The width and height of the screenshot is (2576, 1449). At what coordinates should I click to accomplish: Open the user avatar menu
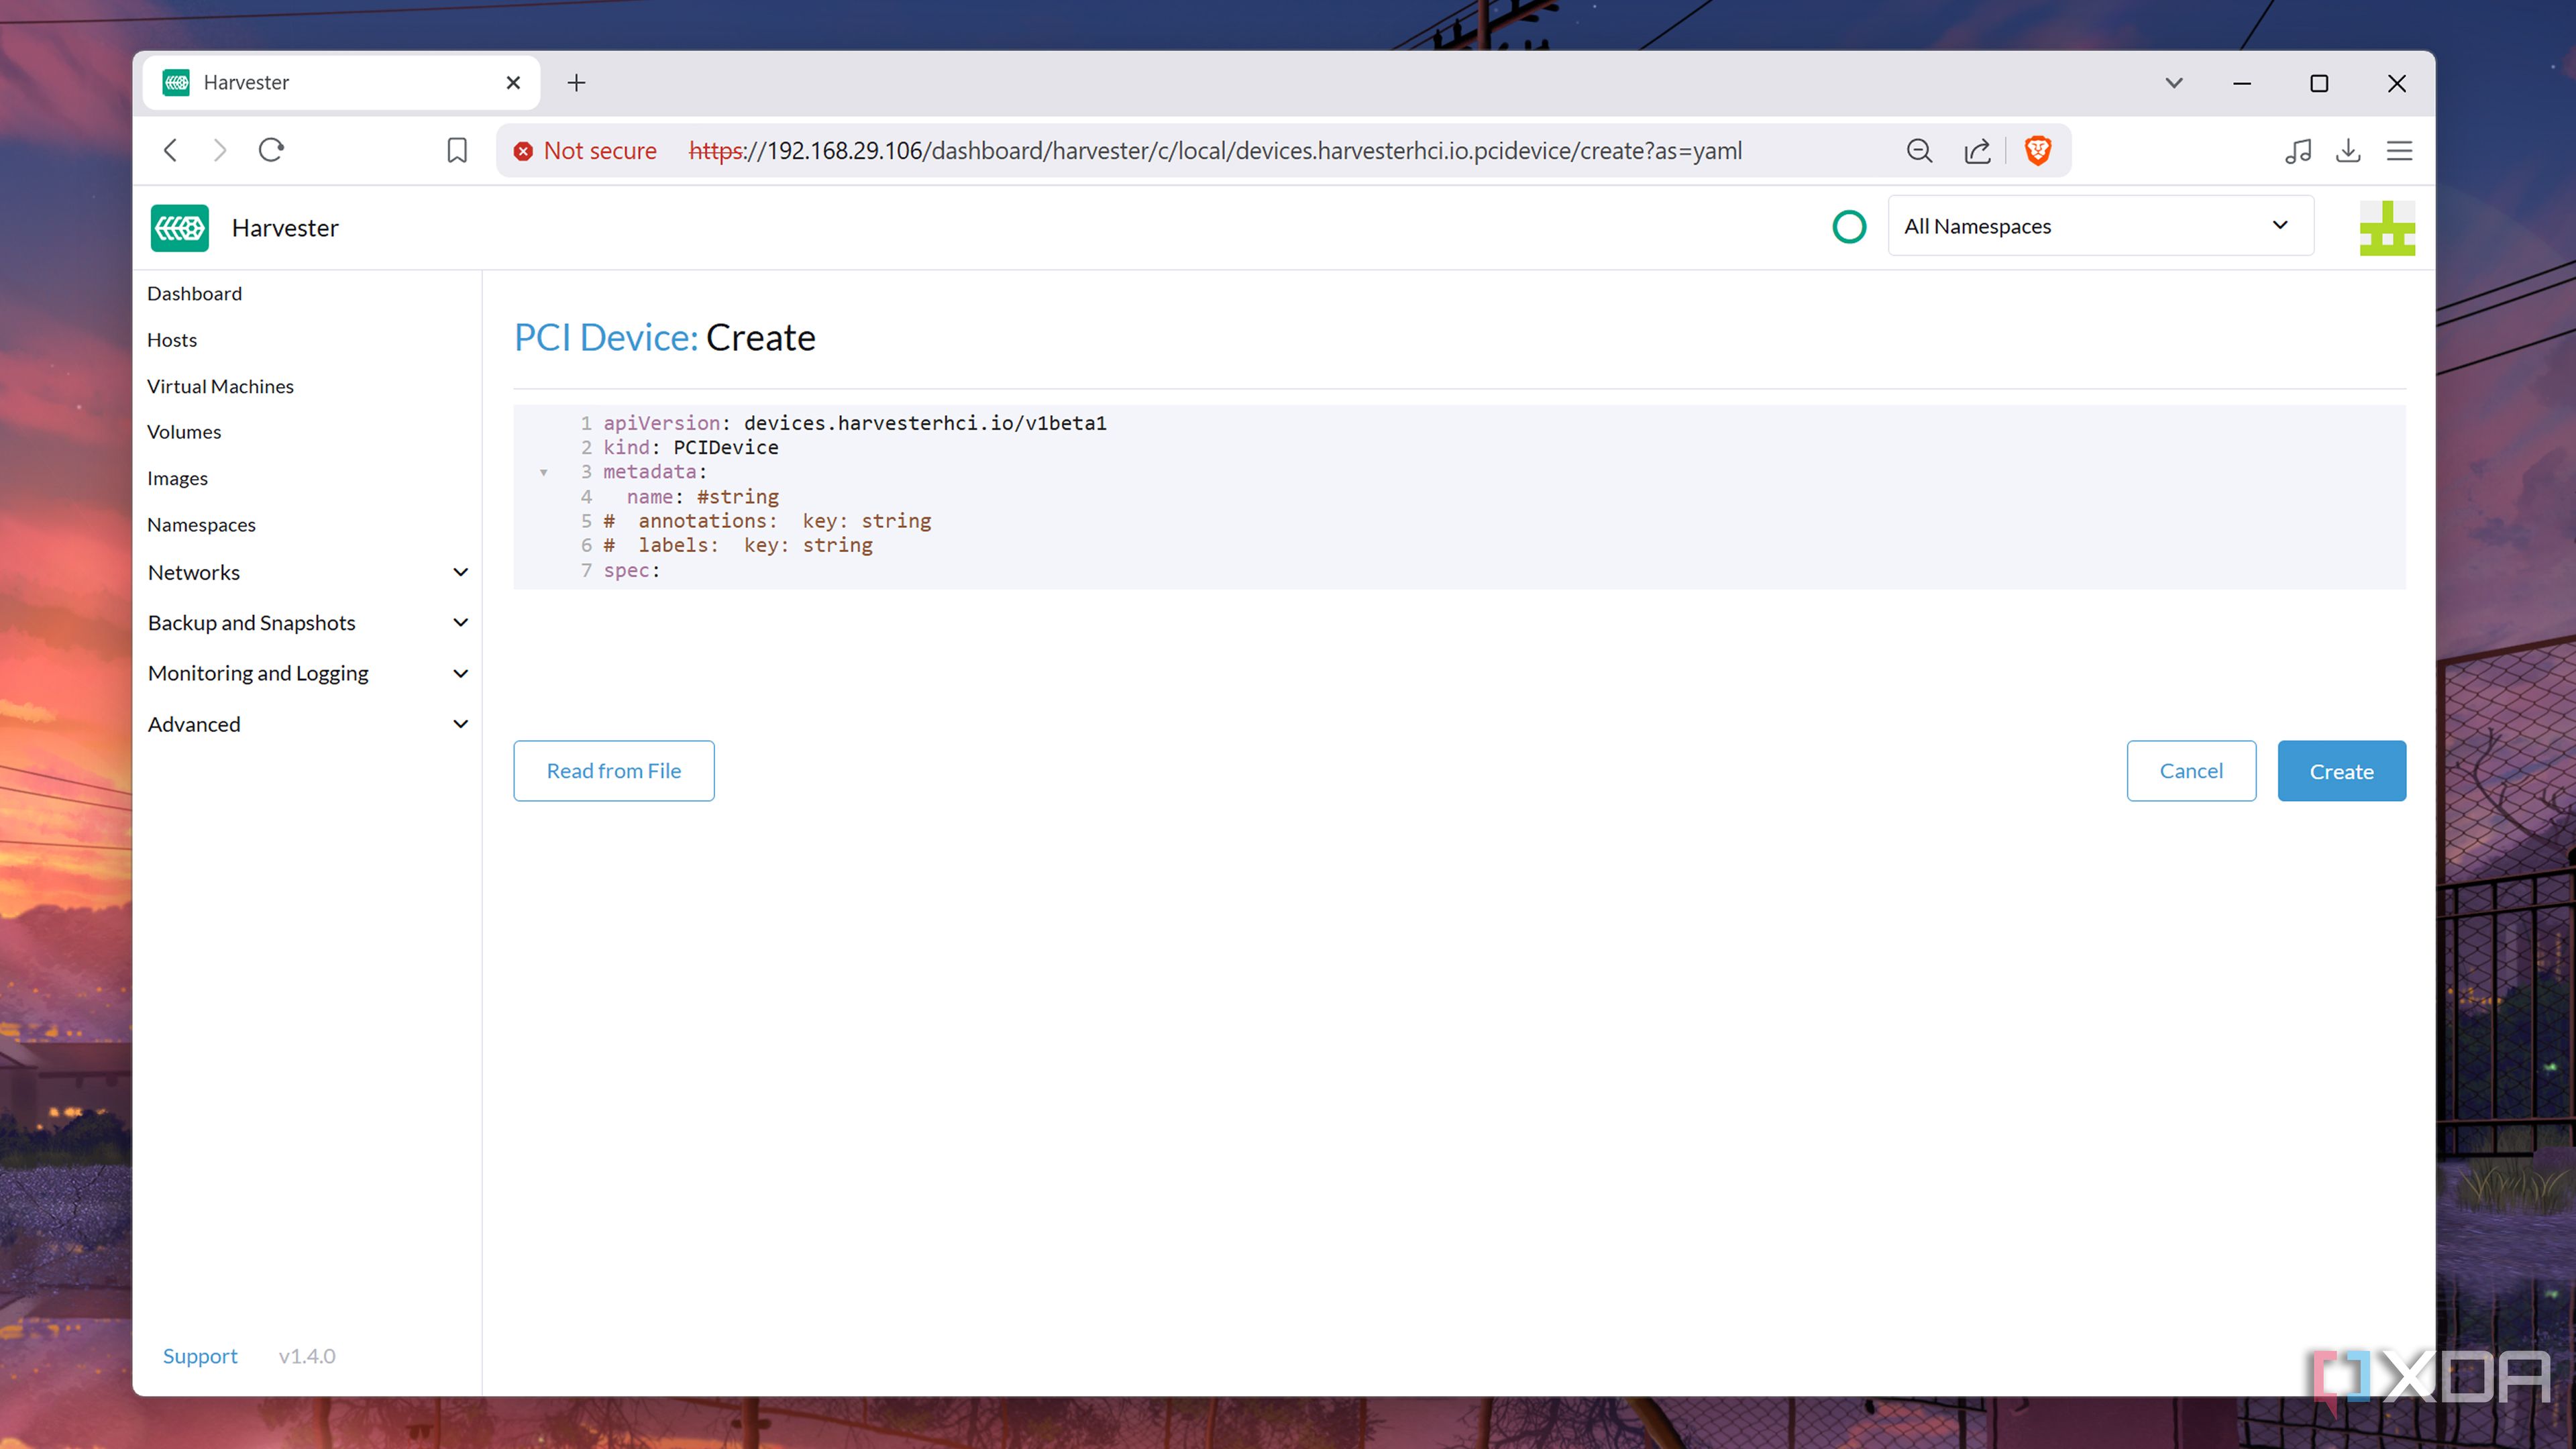pos(2387,228)
